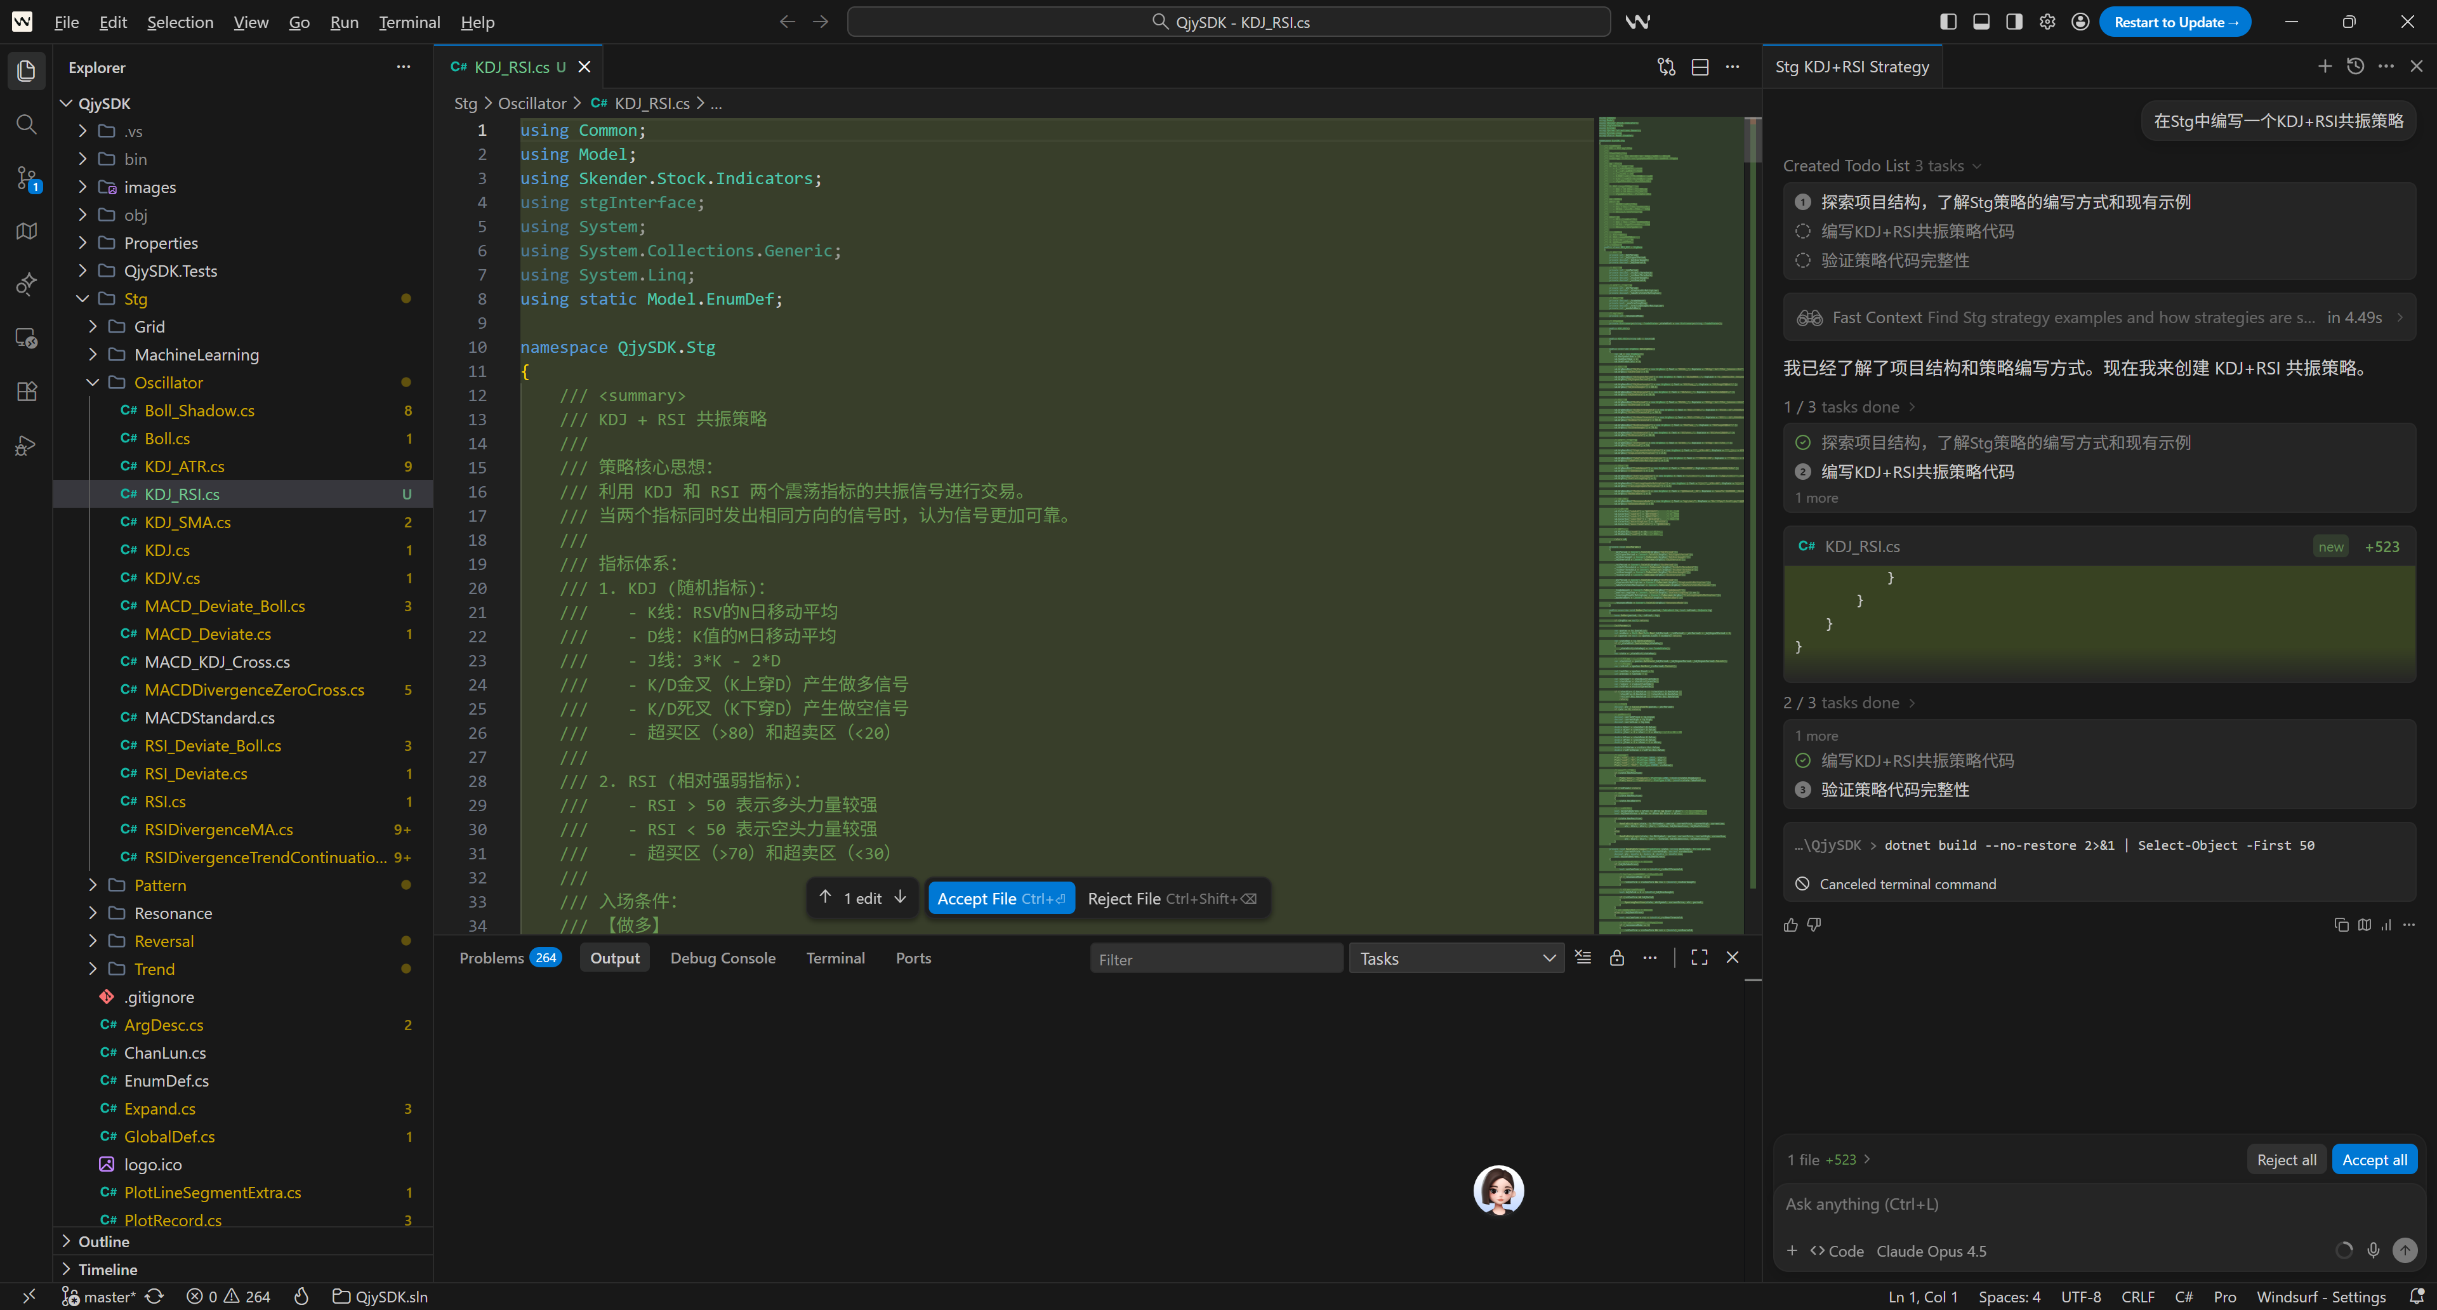Open the Terminal menu in the menu bar
The image size is (2437, 1310).
point(409,22)
